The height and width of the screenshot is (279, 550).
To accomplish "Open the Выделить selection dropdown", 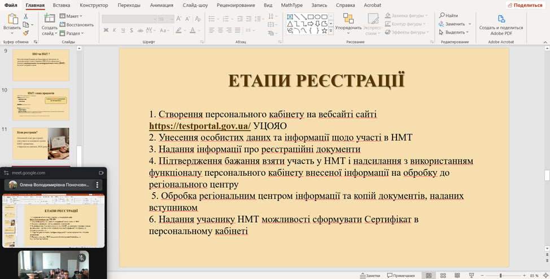I will [455, 33].
